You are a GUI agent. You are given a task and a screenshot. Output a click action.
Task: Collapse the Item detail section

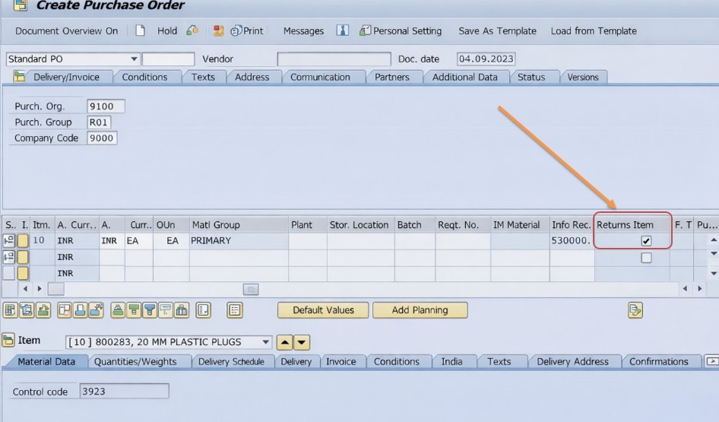click(x=8, y=341)
